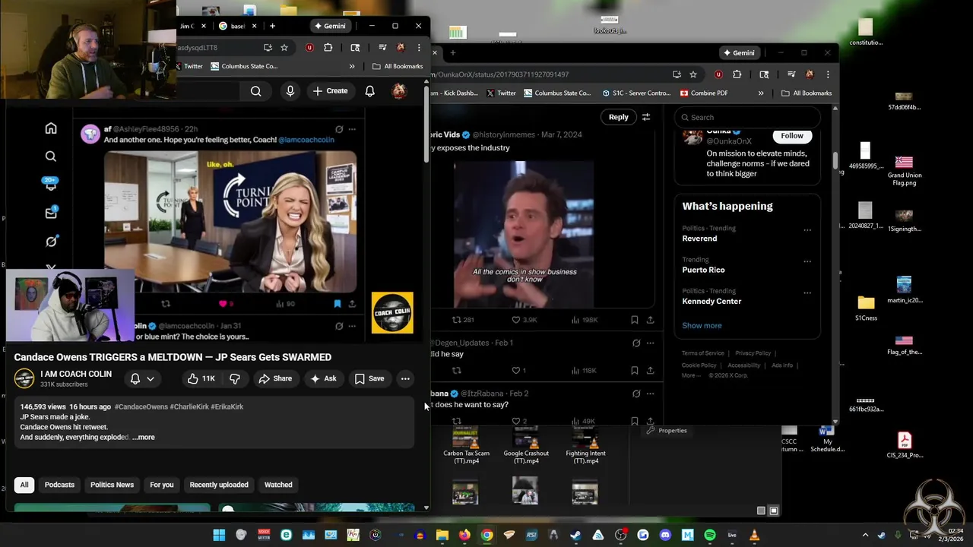This screenshot has height=547, width=973.
Task: Select the For you filter chip
Action: pos(162,485)
